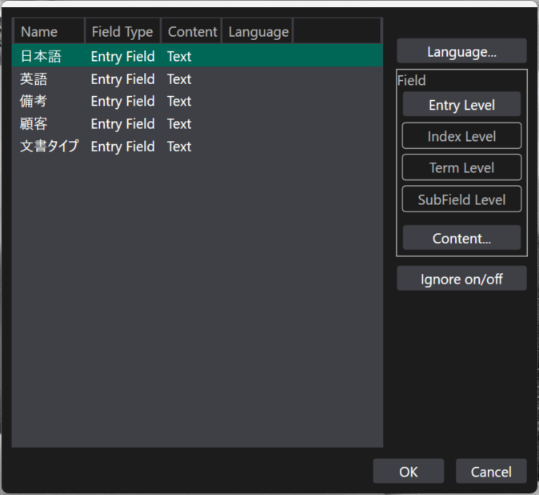The width and height of the screenshot is (539, 495).
Task: Select the 備考 entry in the list
Action: 34,102
